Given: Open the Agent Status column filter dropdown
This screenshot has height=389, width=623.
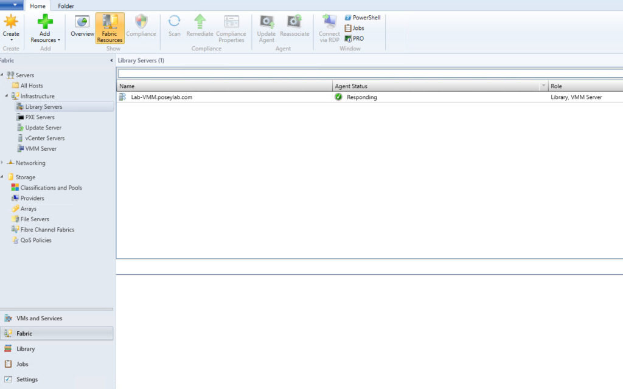Looking at the screenshot, I should click(543, 86).
